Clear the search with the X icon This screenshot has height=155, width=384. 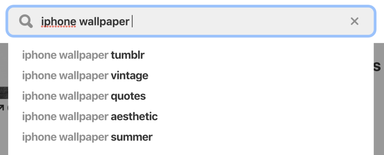pos(354,21)
